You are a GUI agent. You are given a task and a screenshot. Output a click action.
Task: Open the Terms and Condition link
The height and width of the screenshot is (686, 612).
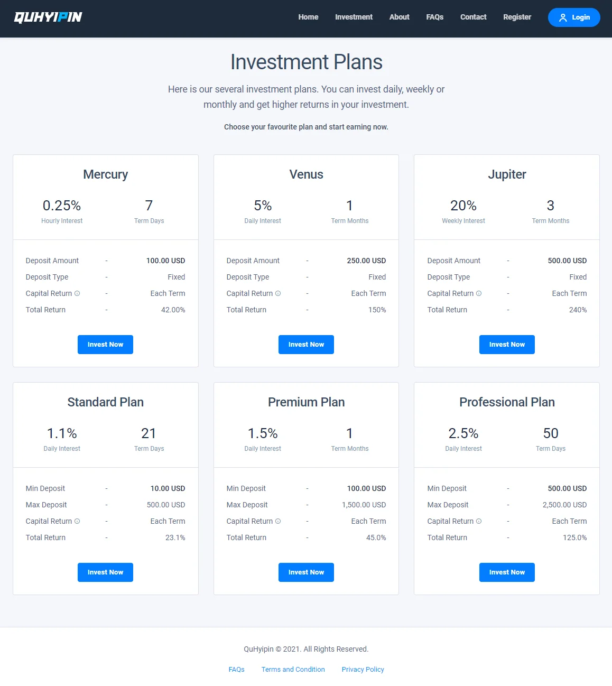pyautogui.click(x=293, y=670)
